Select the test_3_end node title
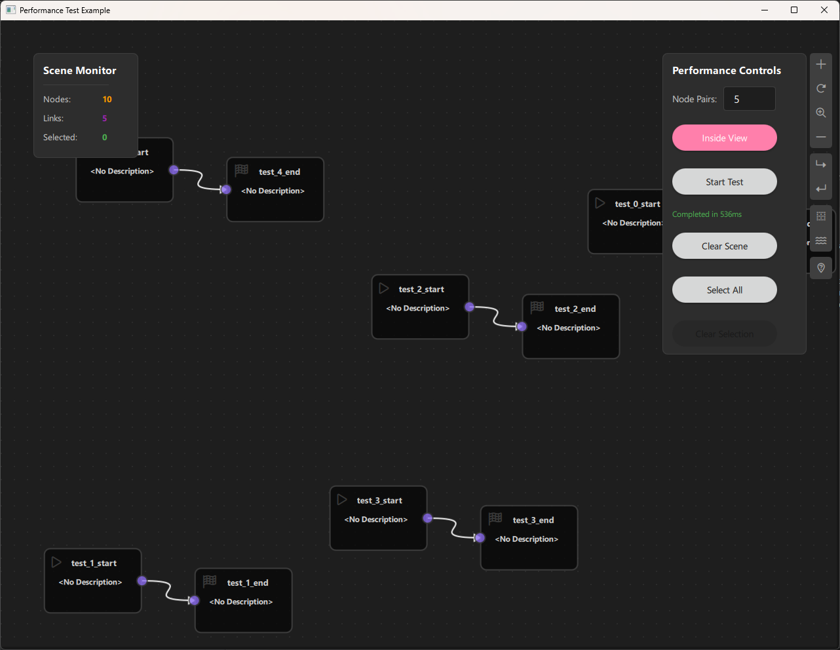Image resolution: width=840 pixels, height=650 pixels. coord(533,520)
